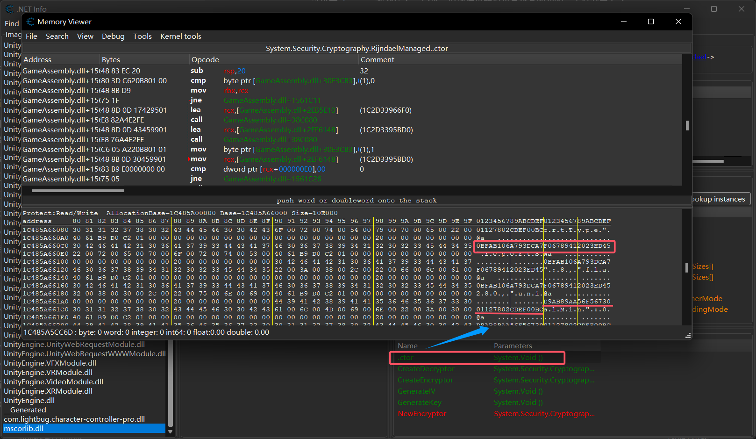Image resolution: width=756 pixels, height=439 pixels.
Task: Select UnityEngine.UnityWebRequestModule.dll image
Action: [84, 345]
